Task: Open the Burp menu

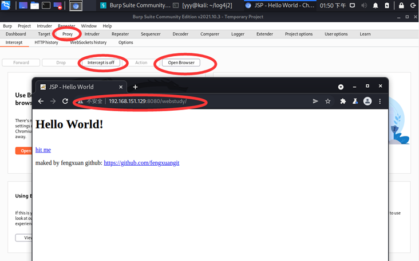Action: click(7, 26)
